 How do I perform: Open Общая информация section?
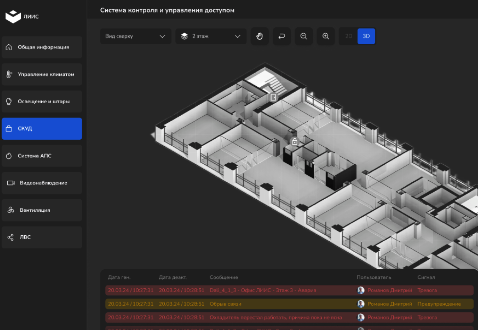click(x=42, y=47)
